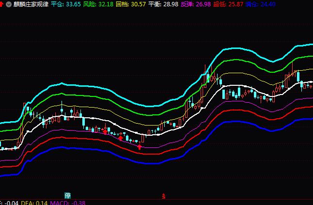This screenshot has height=205, width=313.
Task: Click the leftmost red buy-signal arrow
Action: click(x=105, y=131)
